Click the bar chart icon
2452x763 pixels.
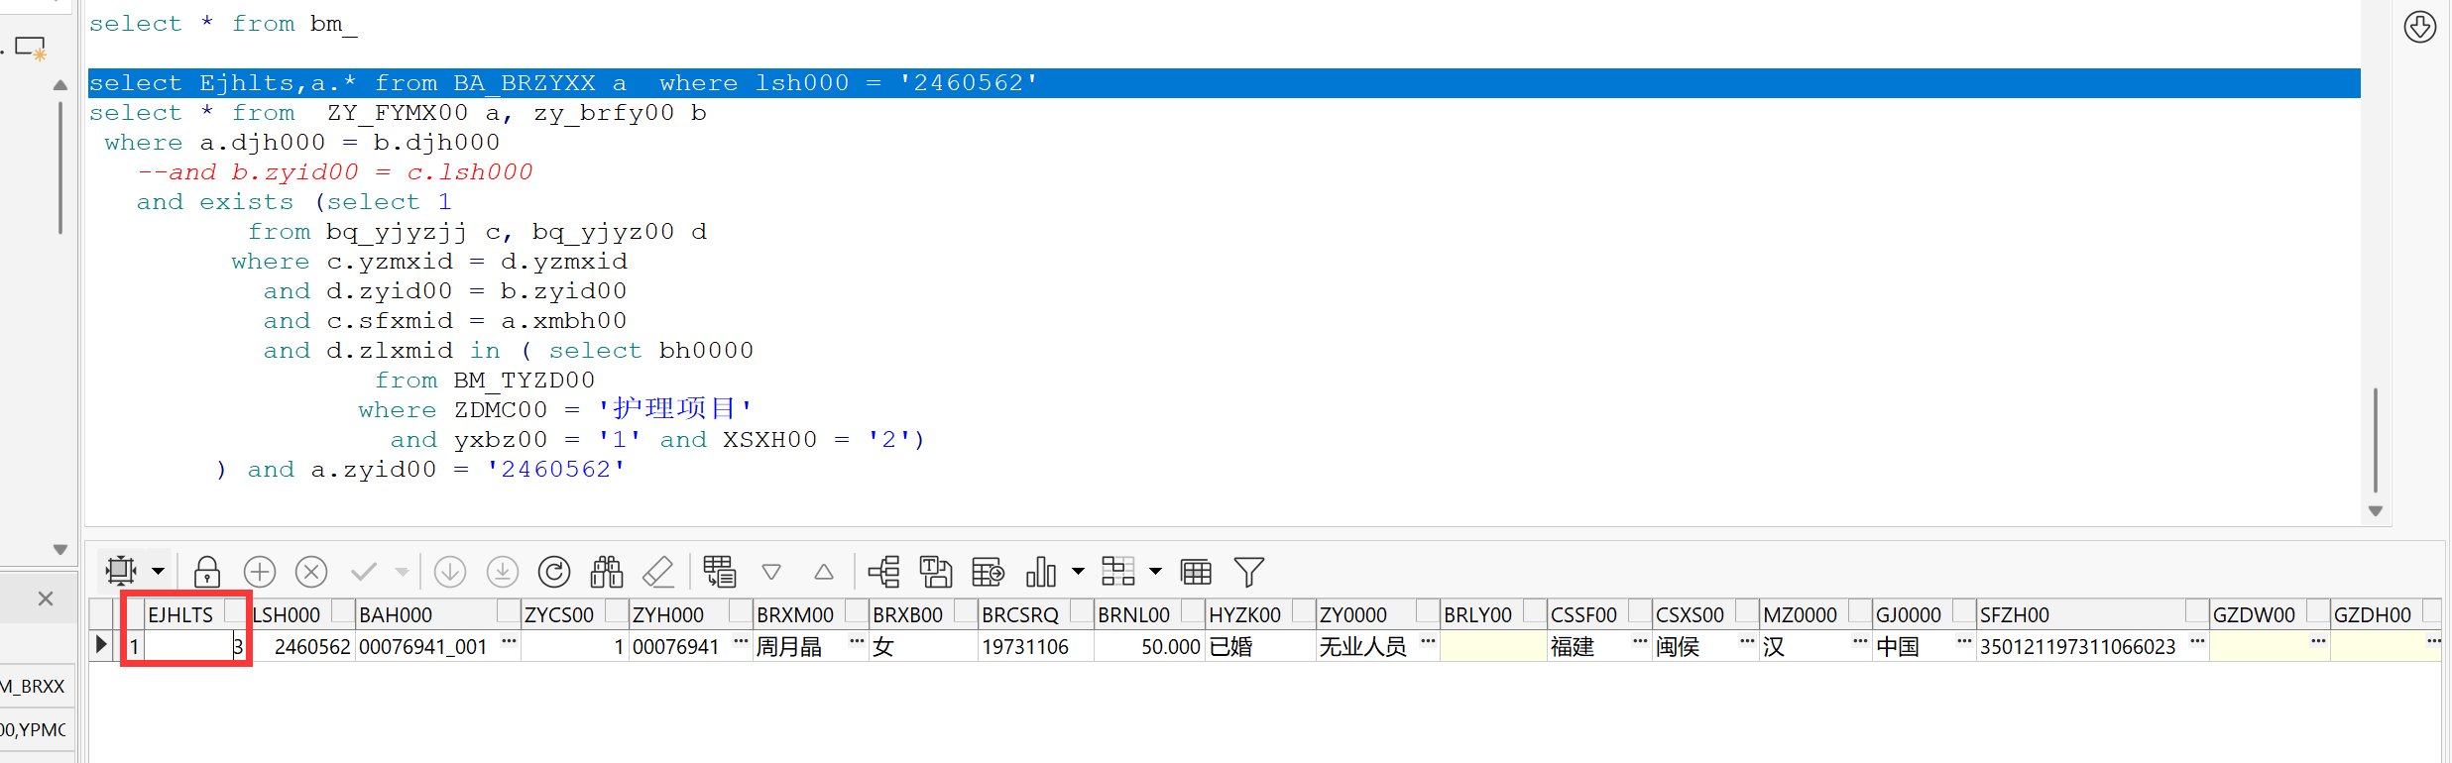(x=1041, y=572)
